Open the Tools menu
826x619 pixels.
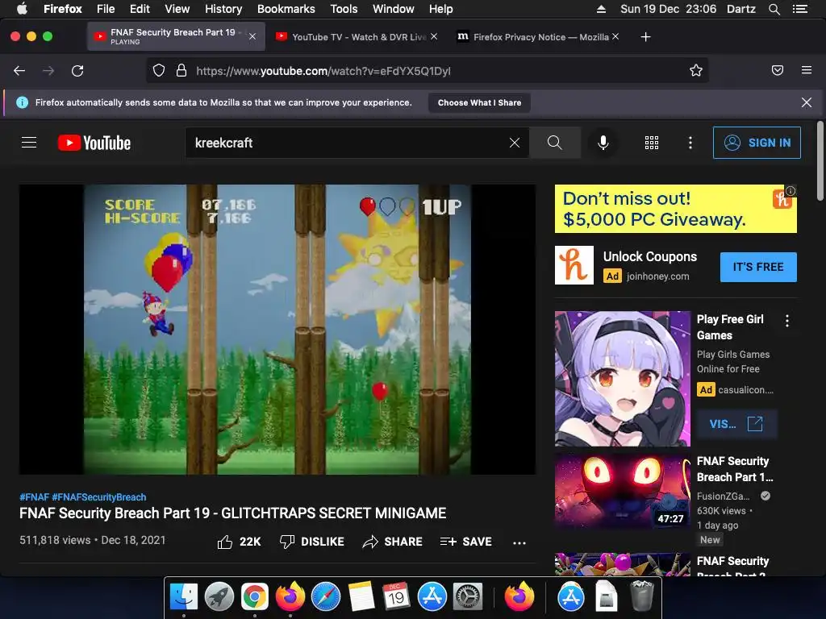(344, 9)
